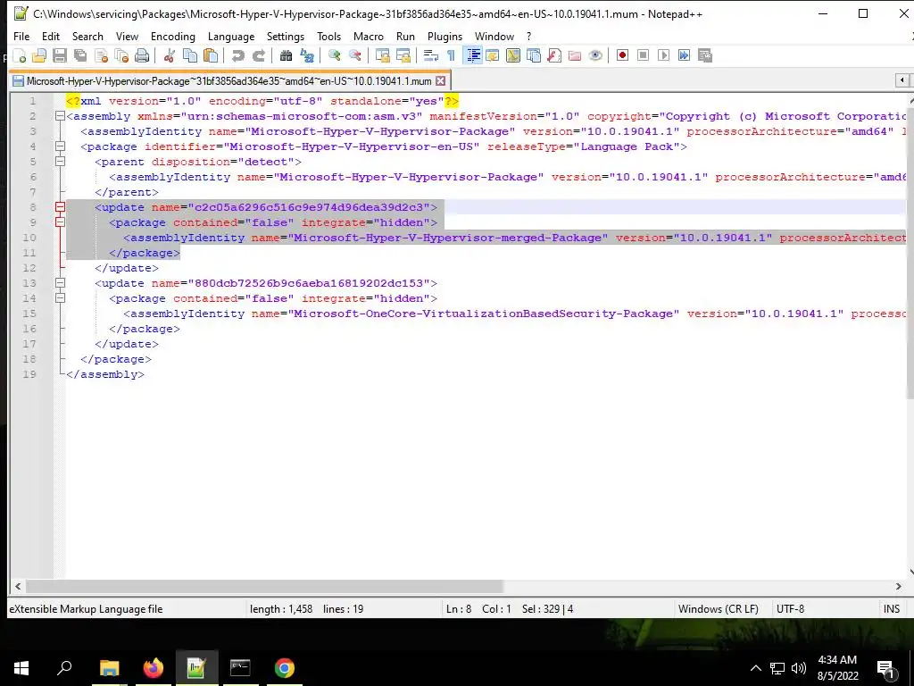Open Firefox from the taskbar
914x686 pixels.
click(154, 668)
